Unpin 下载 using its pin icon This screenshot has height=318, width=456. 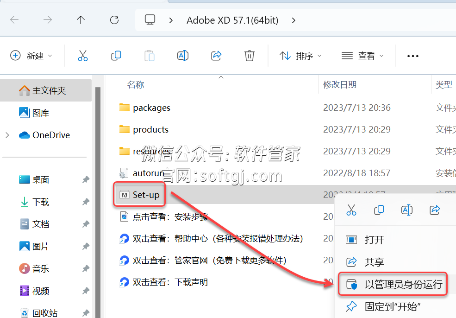pos(86,202)
